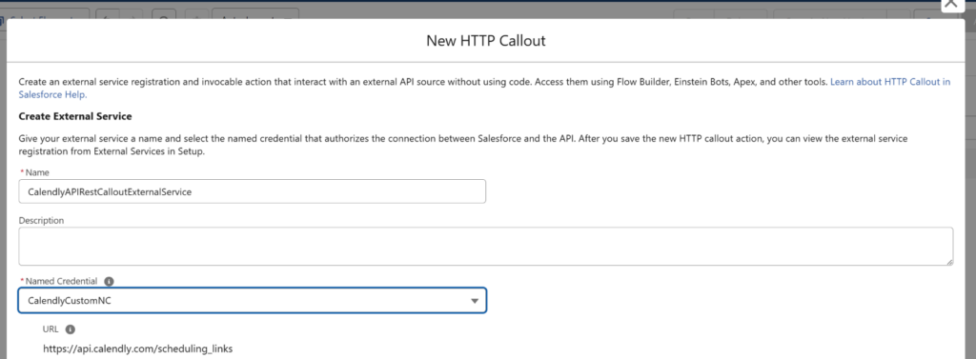Viewport: 976px width, 359px height.
Task: Click the Description text area
Action: tap(485, 246)
